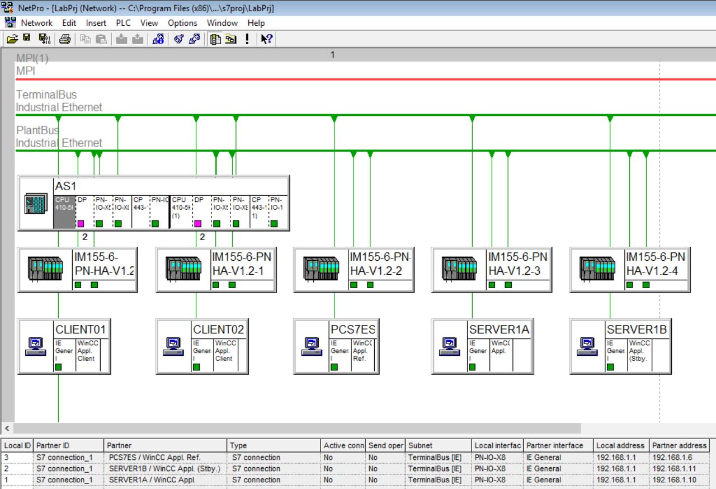
Task: Print the network view
Action: point(65,39)
